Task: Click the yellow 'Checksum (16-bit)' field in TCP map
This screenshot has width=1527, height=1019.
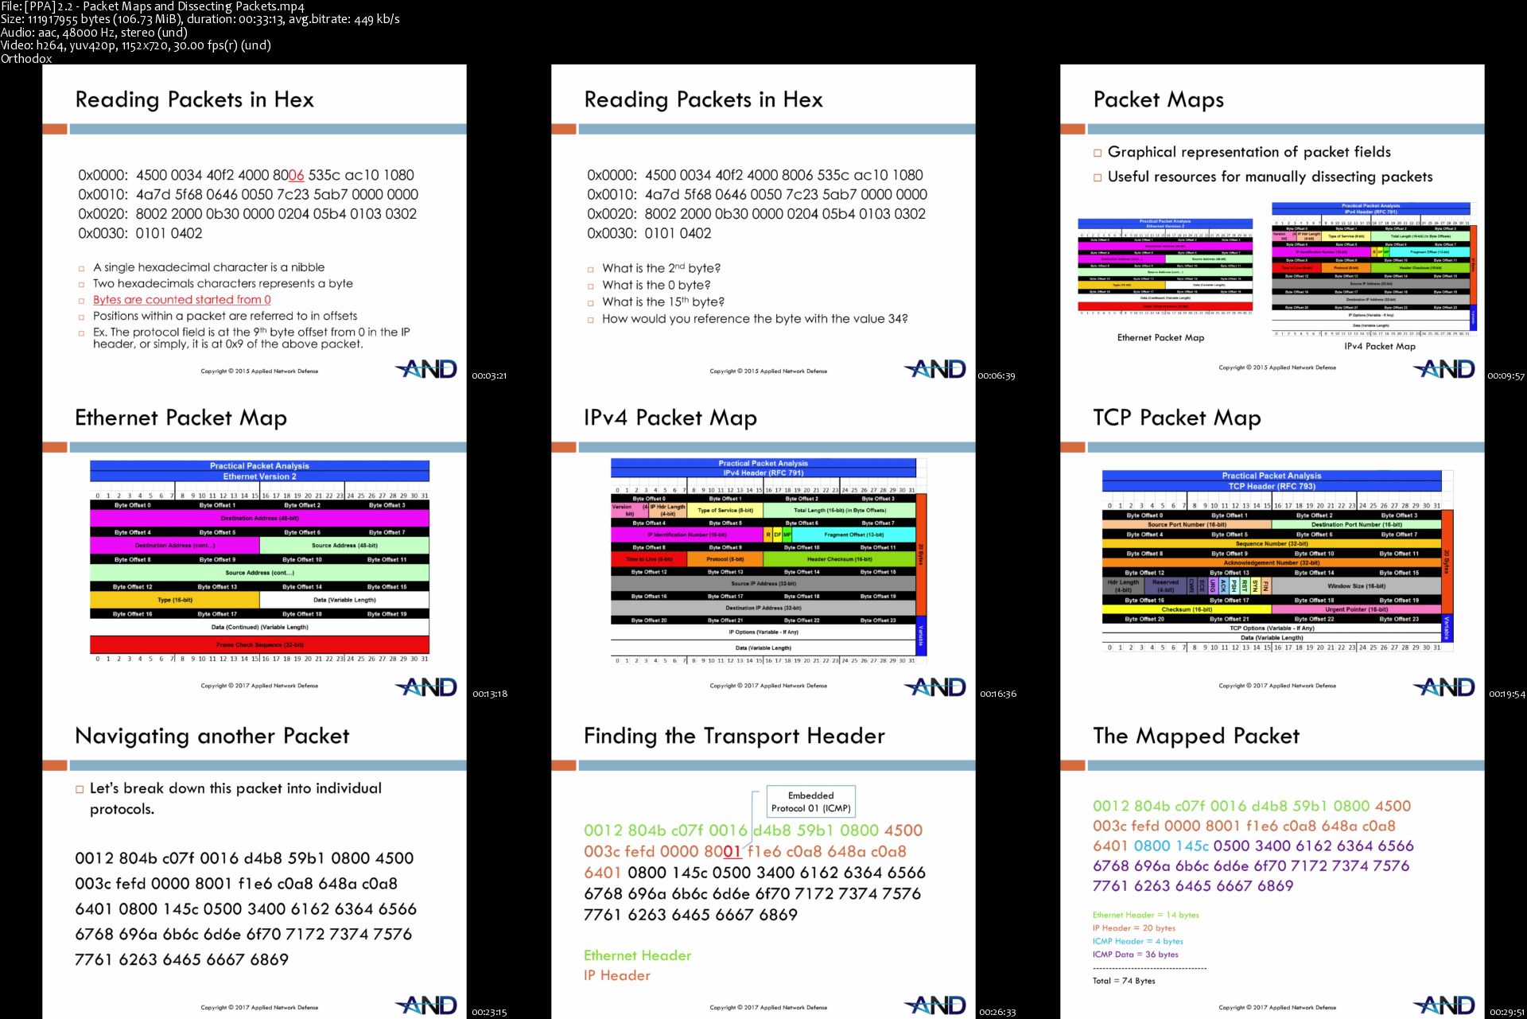Action: [1187, 609]
